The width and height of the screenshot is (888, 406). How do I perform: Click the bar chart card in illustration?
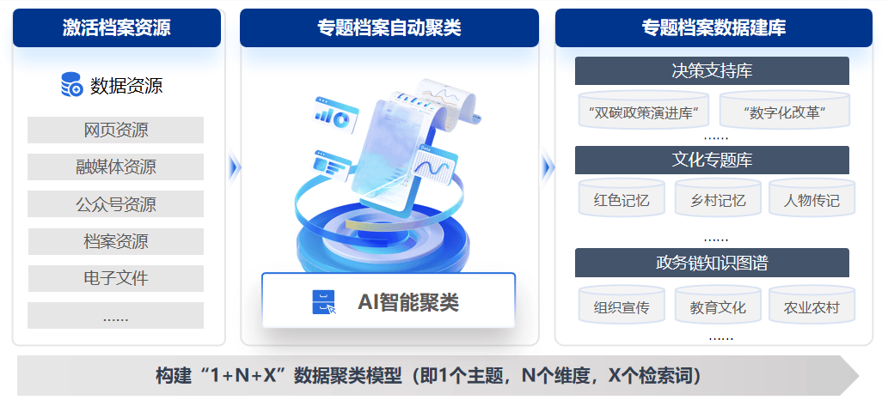click(336, 115)
